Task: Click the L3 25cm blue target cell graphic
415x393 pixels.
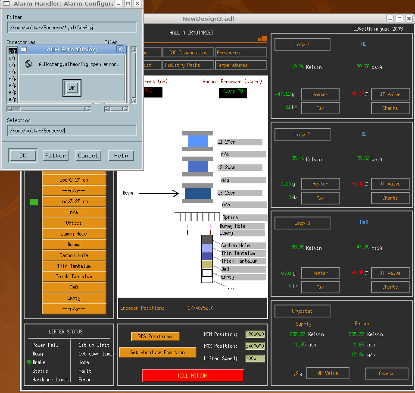Action: (x=198, y=193)
